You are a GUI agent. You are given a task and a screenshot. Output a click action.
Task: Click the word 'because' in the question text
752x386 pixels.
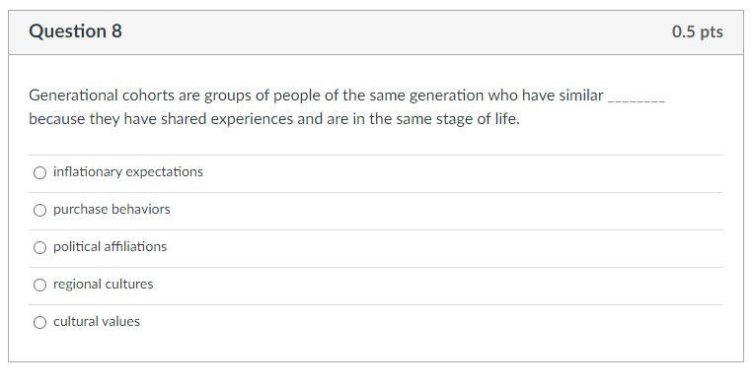coord(57,118)
